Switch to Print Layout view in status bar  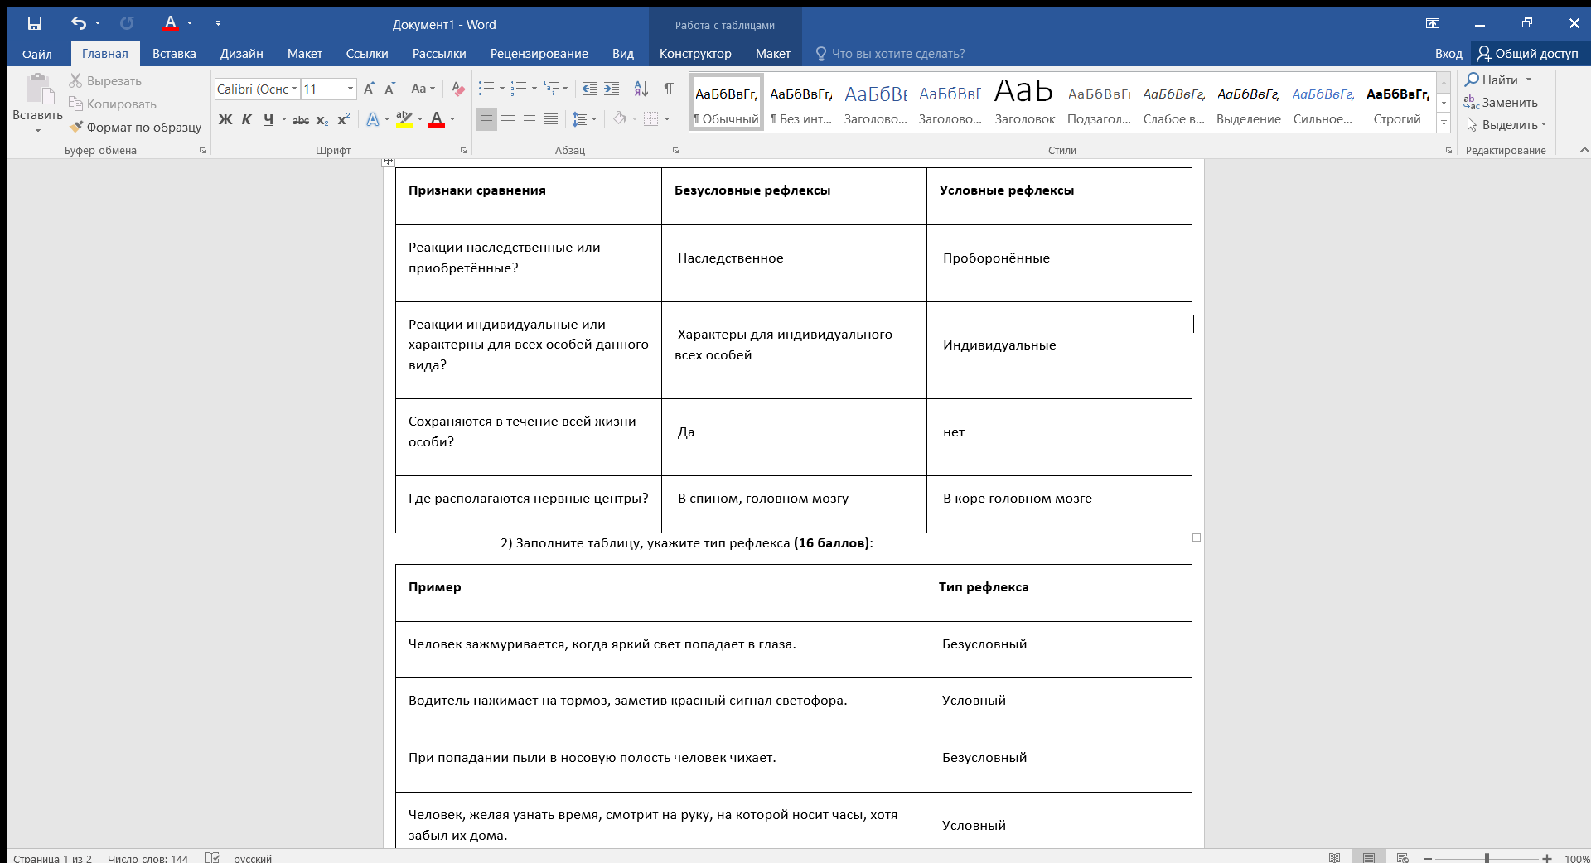click(x=1368, y=857)
